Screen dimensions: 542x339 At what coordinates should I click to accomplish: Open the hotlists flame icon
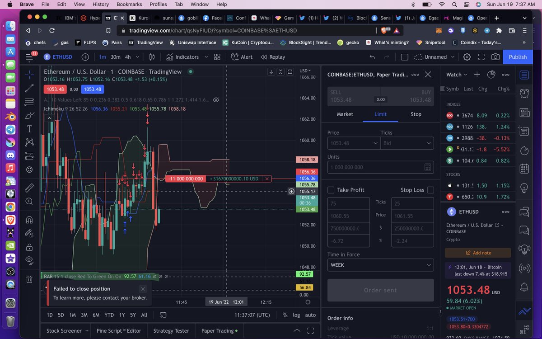point(524,150)
